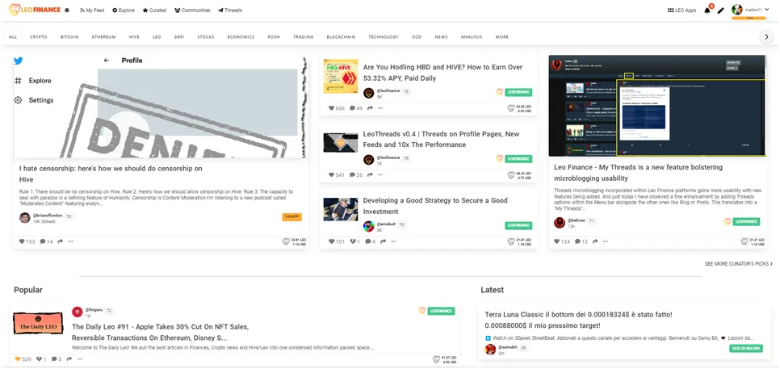Open "Leo Finance - My Threads" post title
Image resolution: width=780 pixels, height=369 pixels.
point(639,173)
